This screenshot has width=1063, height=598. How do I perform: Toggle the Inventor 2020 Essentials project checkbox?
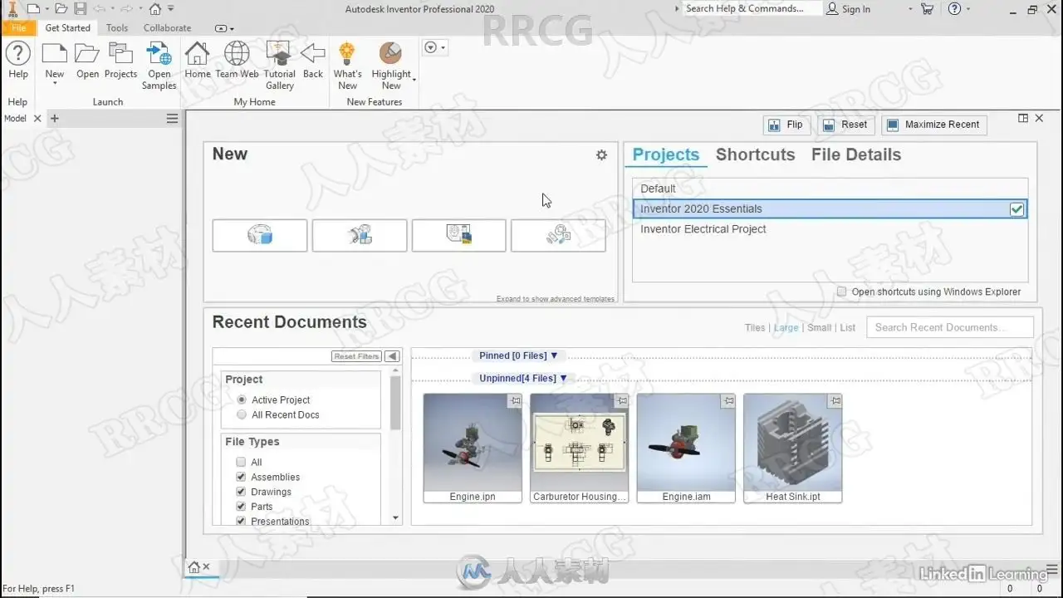[x=1016, y=209]
